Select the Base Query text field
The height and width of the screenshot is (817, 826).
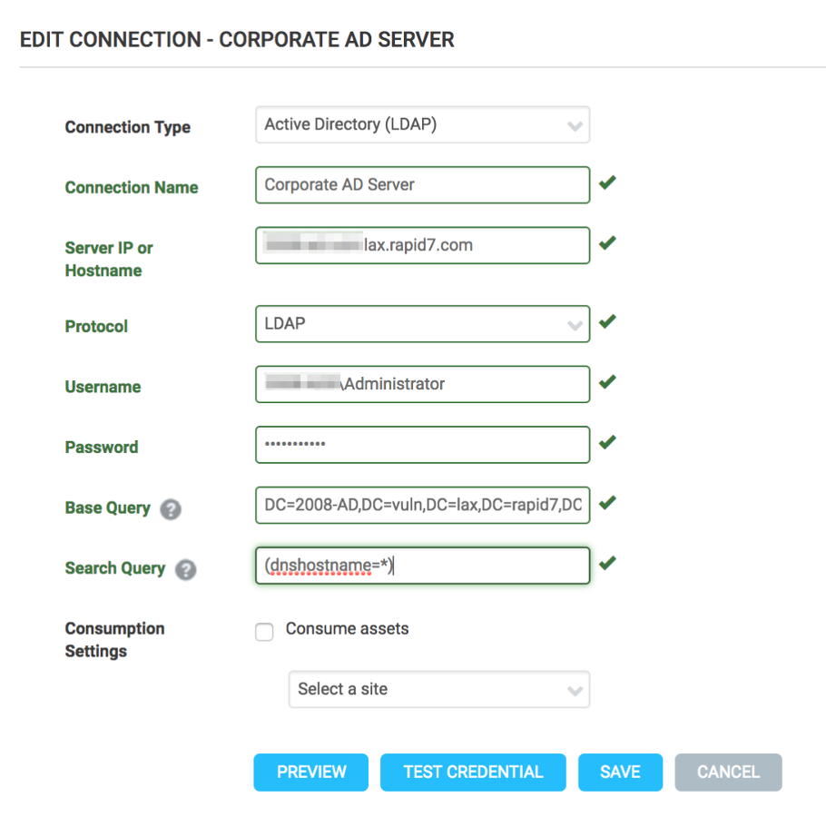[x=422, y=505]
